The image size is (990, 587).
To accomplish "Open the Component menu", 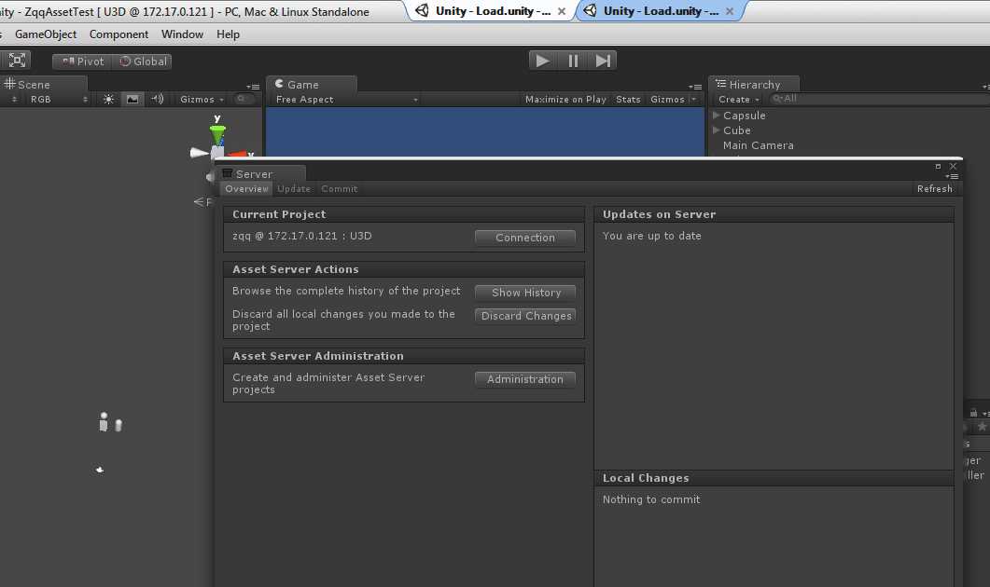I will [119, 34].
